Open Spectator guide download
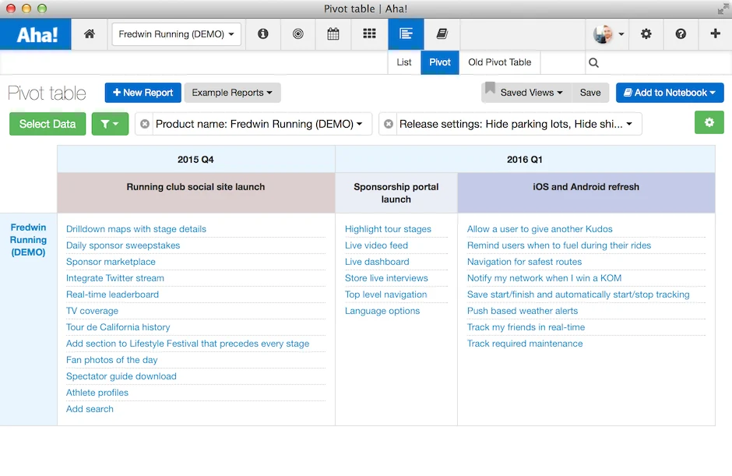This screenshot has width=732, height=476. [121, 376]
